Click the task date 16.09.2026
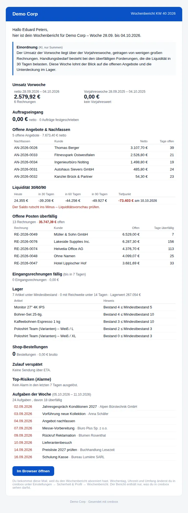188x513 pixels. click(x=23, y=457)
